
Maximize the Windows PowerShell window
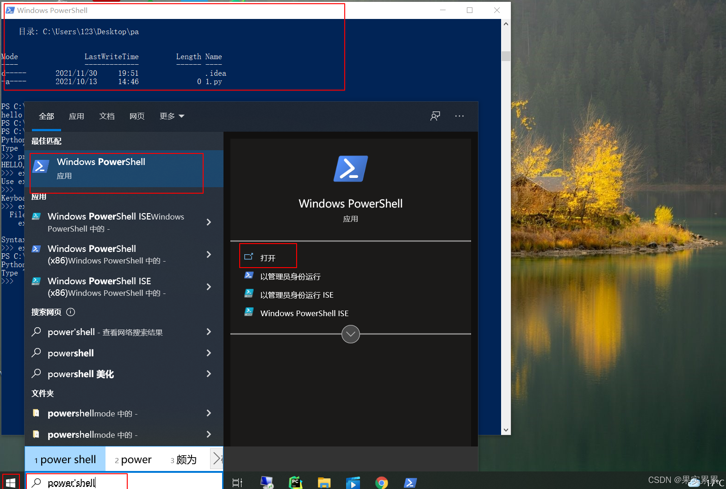pyautogui.click(x=470, y=10)
